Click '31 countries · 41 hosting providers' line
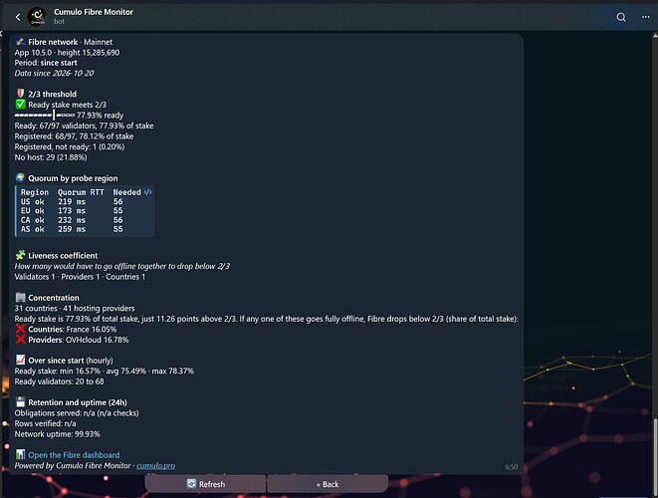Image resolution: width=658 pixels, height=498 pixels. (75, 308)
